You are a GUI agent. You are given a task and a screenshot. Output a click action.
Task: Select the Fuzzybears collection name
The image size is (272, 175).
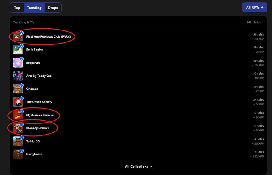34,154
